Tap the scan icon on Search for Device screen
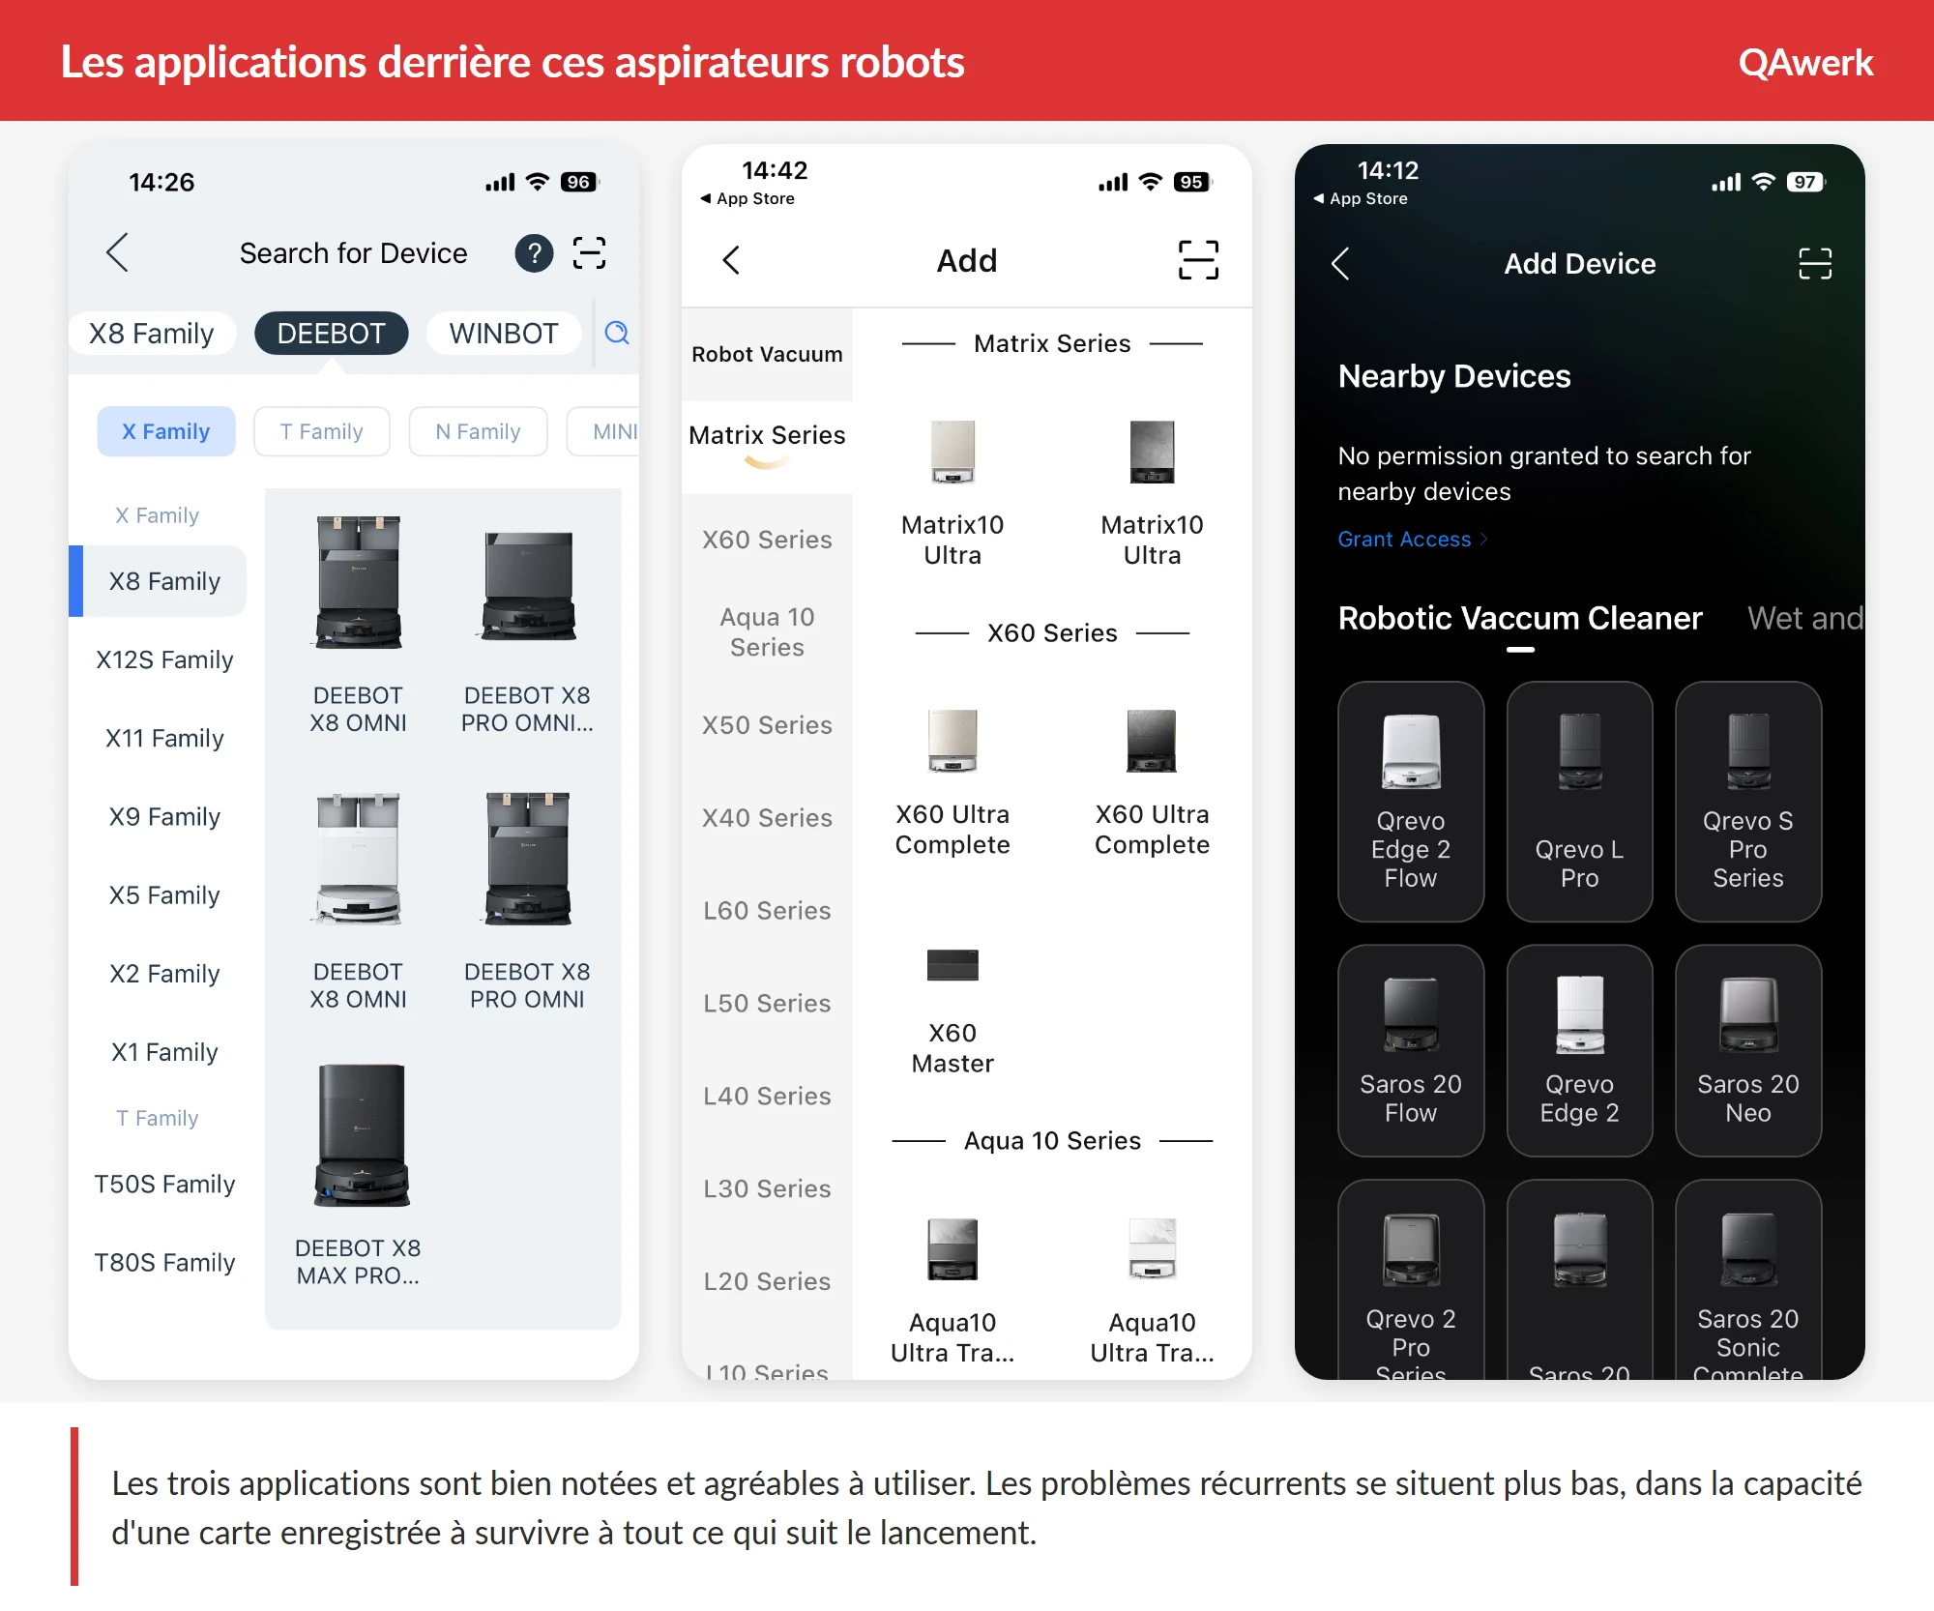 click(x=589, y=253)
